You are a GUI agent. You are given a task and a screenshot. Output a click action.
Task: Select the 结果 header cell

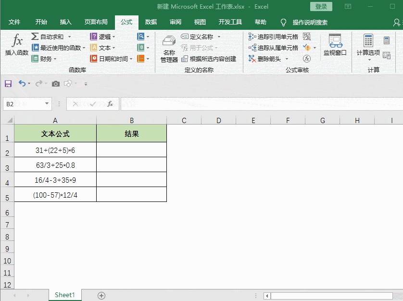pyautogui.click(x=132, y=133)
